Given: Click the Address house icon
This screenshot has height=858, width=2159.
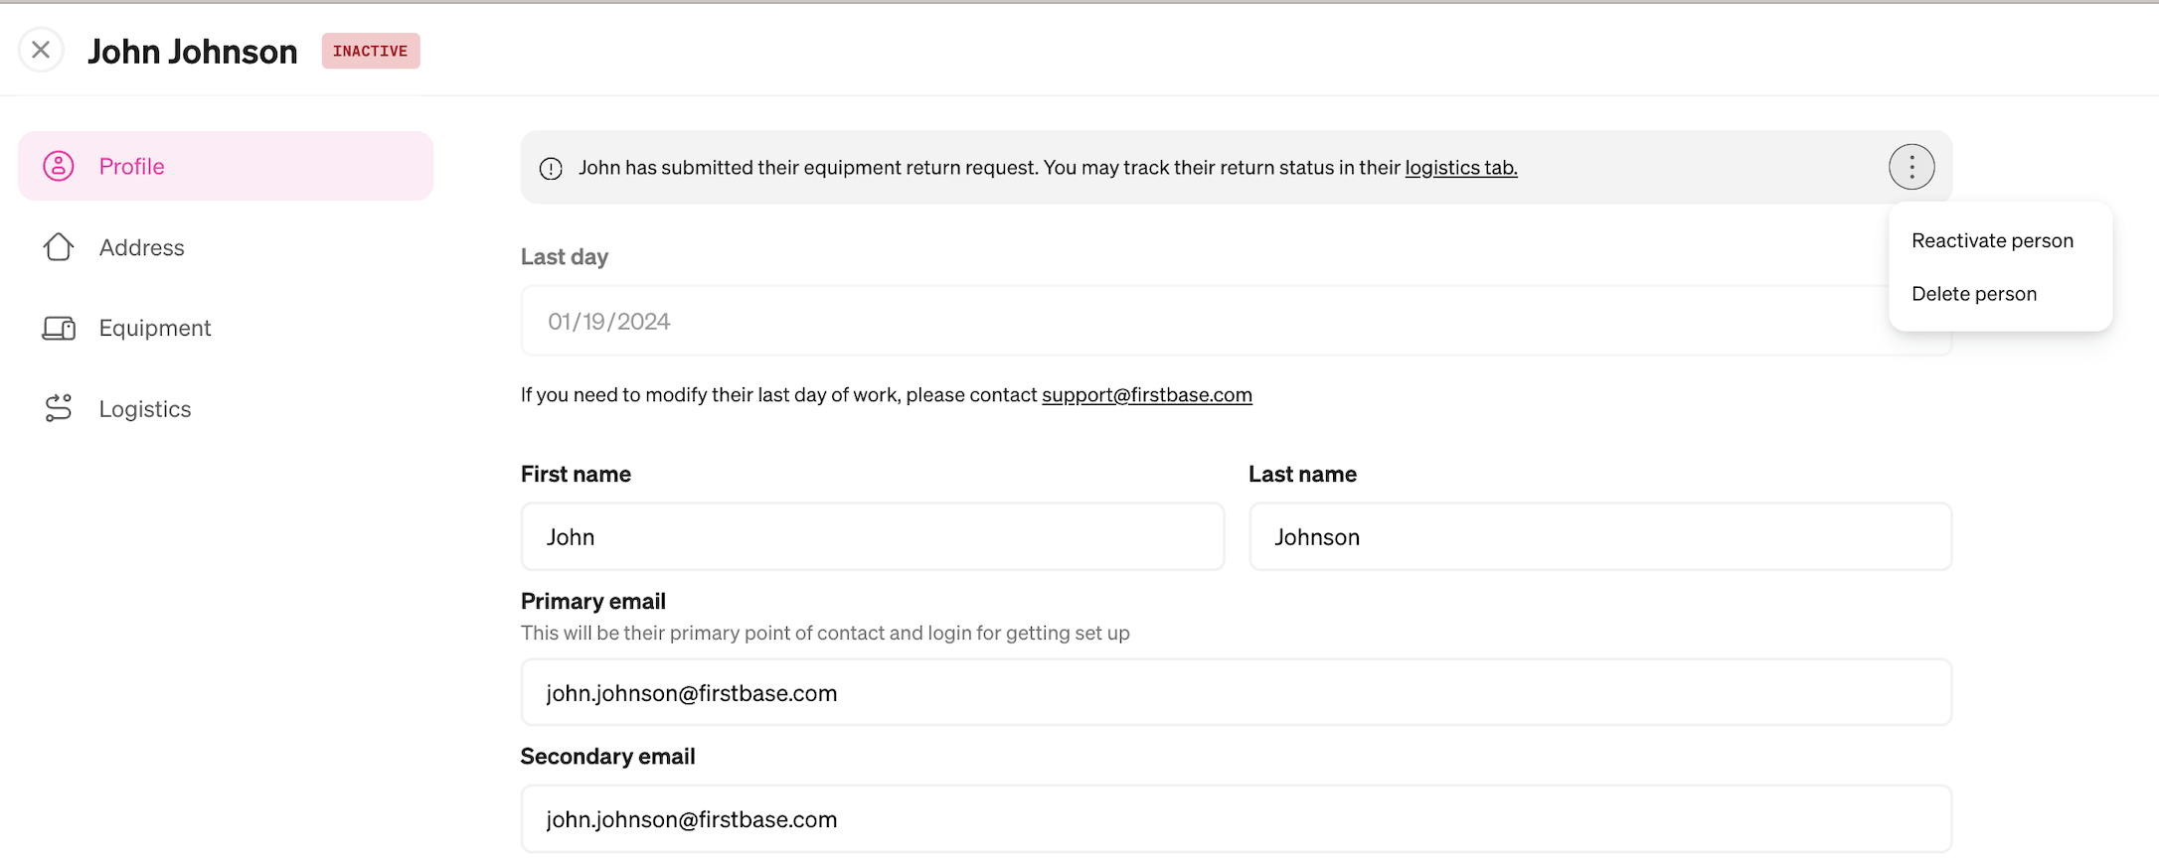Looking at the screenshot, I should [x=59, y=247].
